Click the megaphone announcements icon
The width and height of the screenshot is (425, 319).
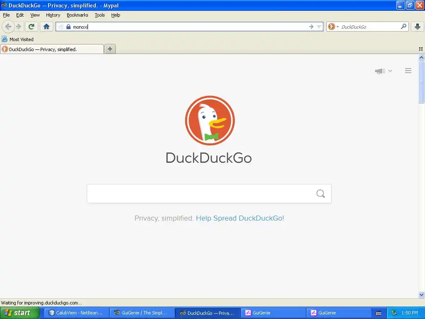point(380,71)
